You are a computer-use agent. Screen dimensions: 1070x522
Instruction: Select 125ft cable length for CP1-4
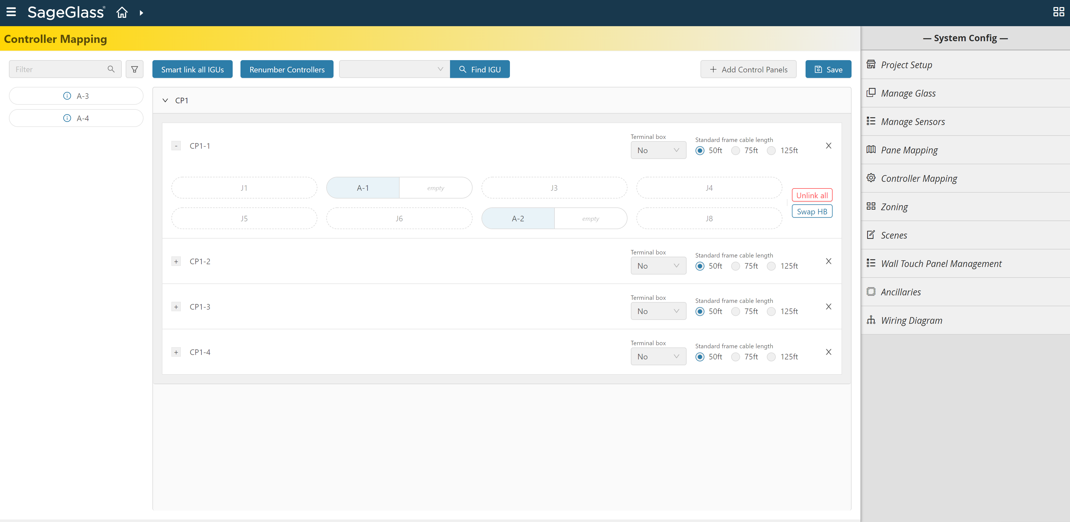point(771,357)
